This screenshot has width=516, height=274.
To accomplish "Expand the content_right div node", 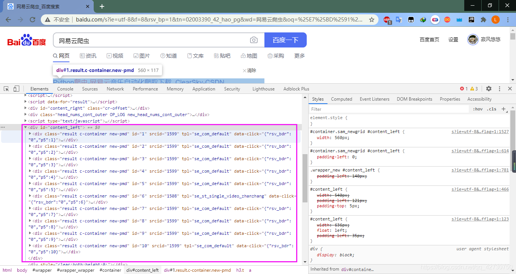I will (x=26, y=108).
